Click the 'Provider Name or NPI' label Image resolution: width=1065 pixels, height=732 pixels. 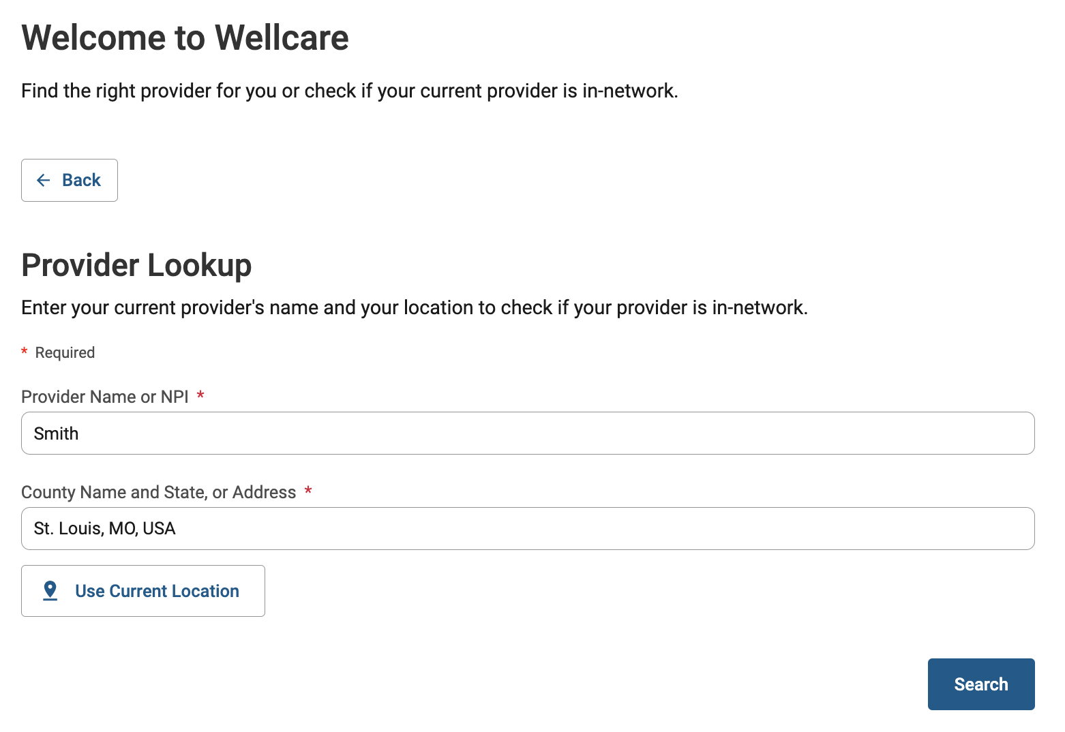[105, 397]
